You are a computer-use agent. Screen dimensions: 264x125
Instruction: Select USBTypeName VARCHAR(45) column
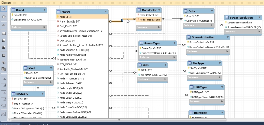pos(207,97)
